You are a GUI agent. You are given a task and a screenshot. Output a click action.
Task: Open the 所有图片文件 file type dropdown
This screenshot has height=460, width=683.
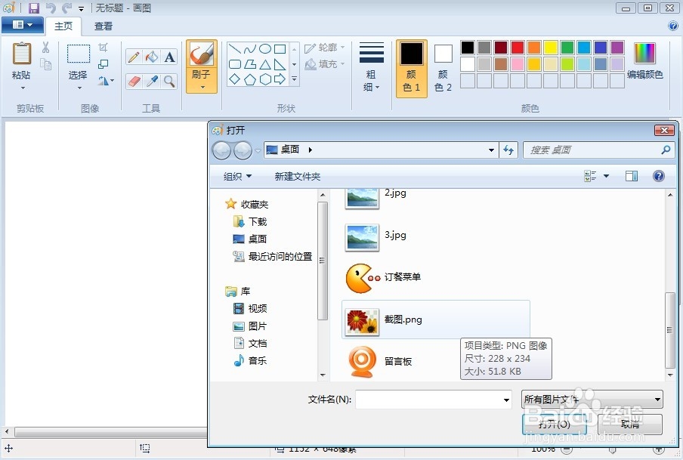tap(592, 399)
